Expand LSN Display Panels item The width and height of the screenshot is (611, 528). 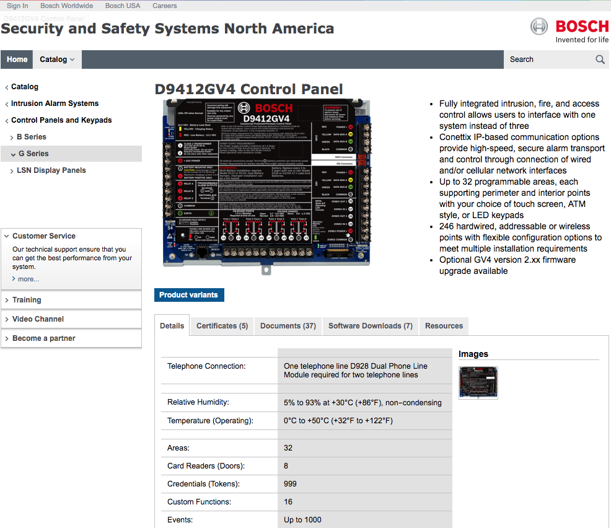tap(51, 170)
